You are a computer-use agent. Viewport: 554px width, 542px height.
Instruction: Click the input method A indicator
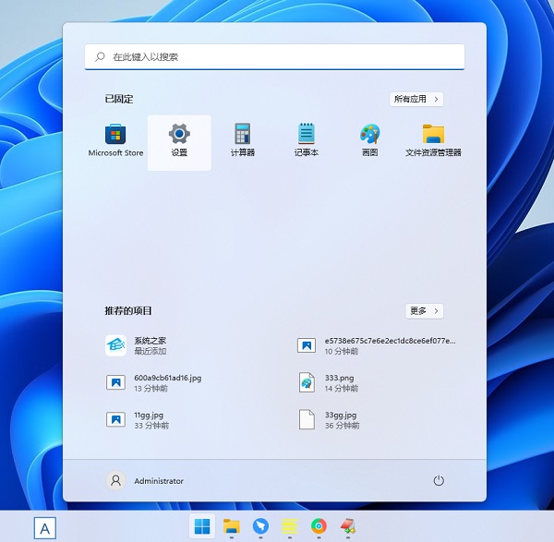click(x=45, y=528)
